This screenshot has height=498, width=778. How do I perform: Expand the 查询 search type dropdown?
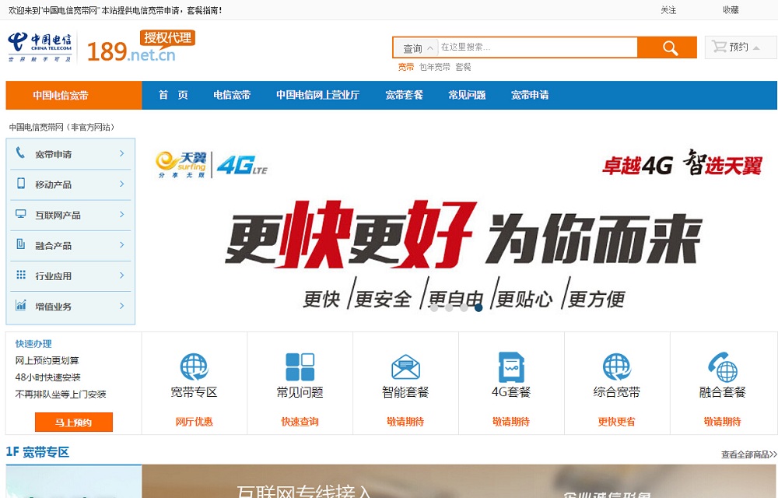click(417, 48)
